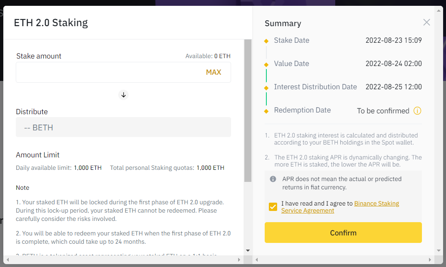
Task: Uncheck the Binance Staking Service Agreement checkbox
Action: (273, 206)
